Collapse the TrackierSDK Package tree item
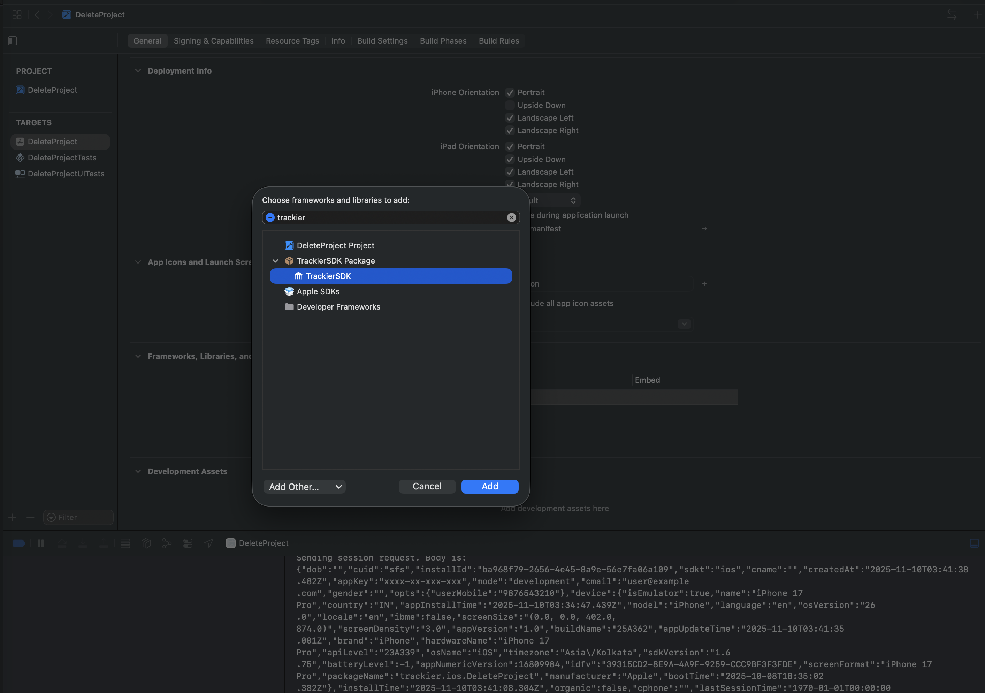This screenshot has height=693, width=985. point(275,260)
